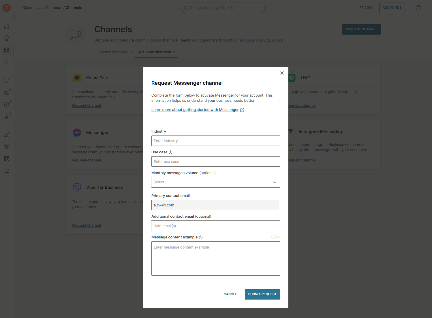Image resolution: width=432 pixels, height=318 pixels.
Task: Open the analytics chart sidebar icon
Action: coord(7,135)
